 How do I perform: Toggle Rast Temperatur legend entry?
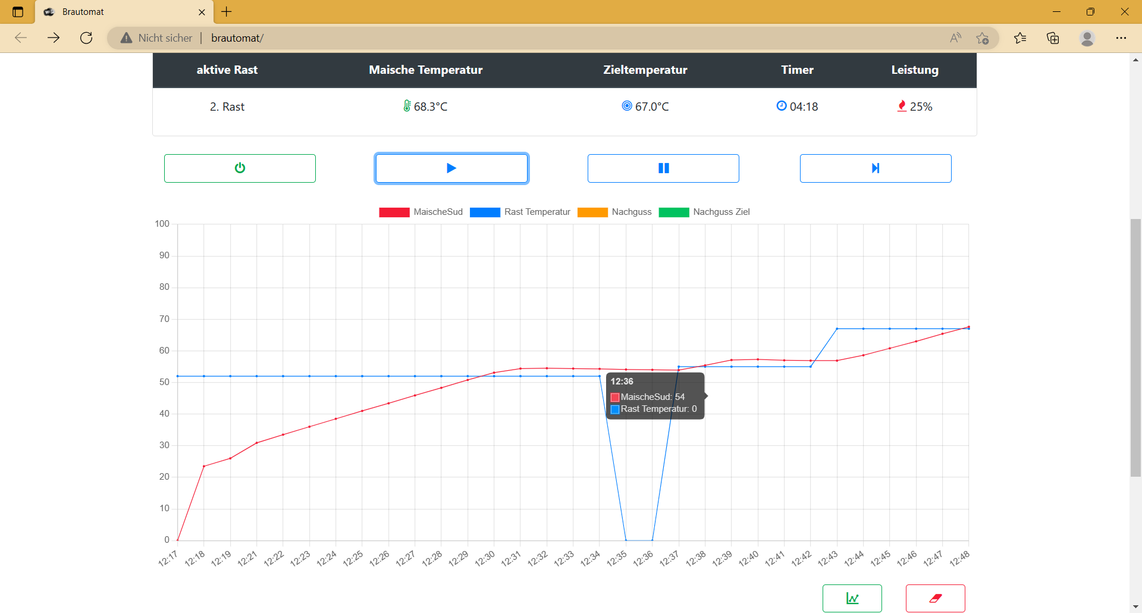click(x=520, y=212)
